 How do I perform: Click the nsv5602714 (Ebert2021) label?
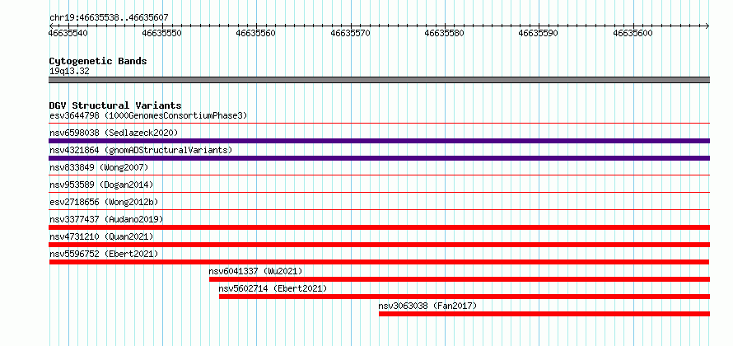273,288
